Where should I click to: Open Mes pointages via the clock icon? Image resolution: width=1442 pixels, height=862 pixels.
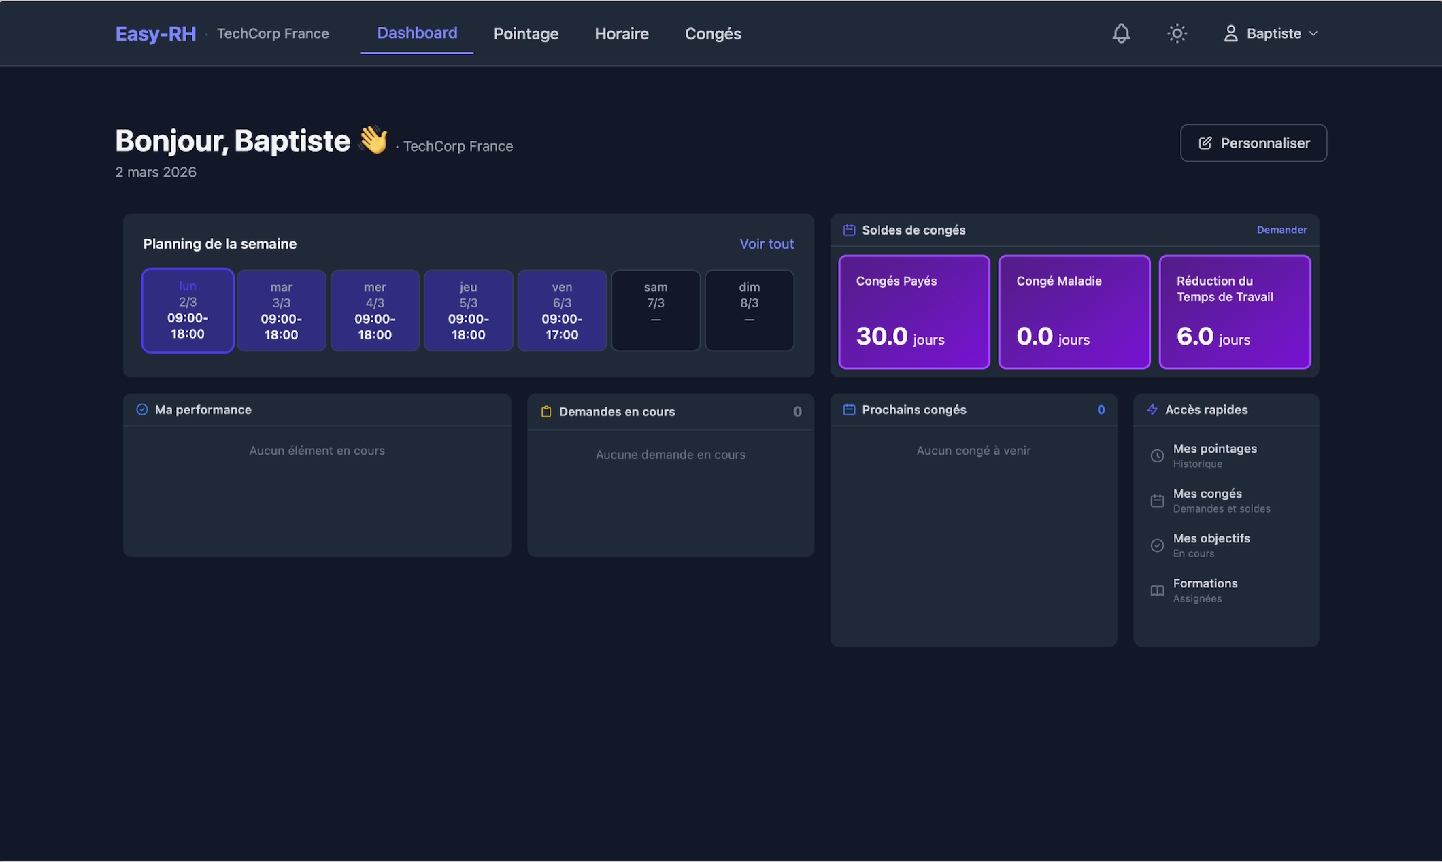pos(1157,455)
